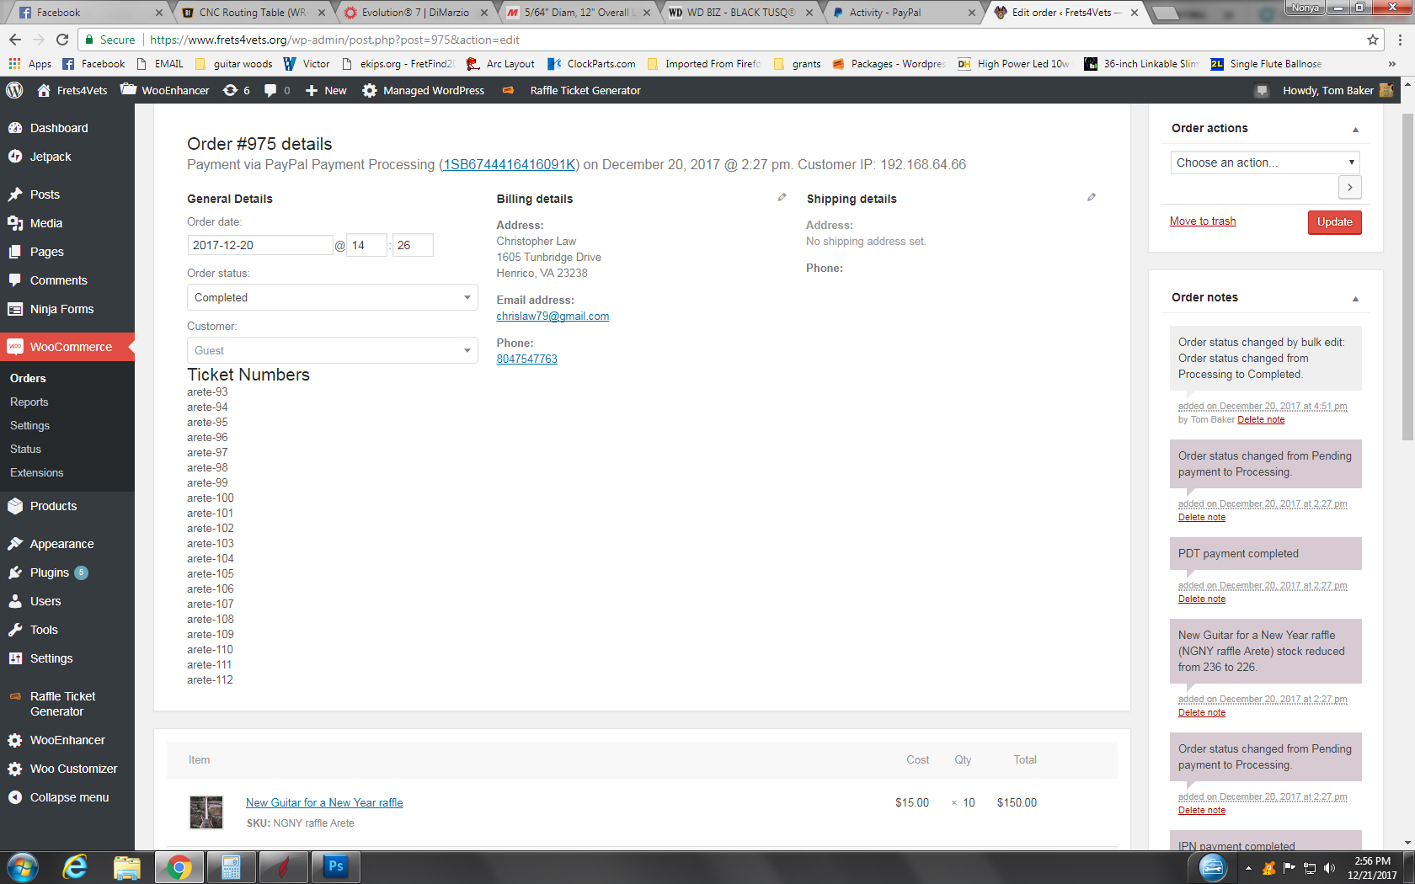
Task: Expand the Choose an action dropdown
Action: [x=1264, y=162]
